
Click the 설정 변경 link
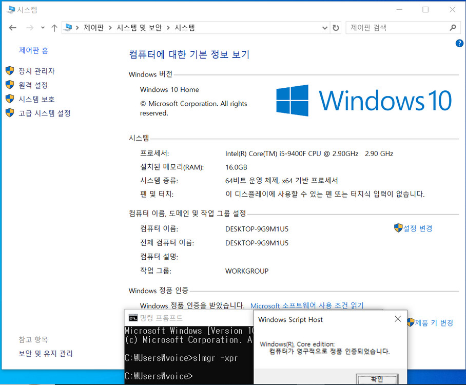click(x=418, y=228)
